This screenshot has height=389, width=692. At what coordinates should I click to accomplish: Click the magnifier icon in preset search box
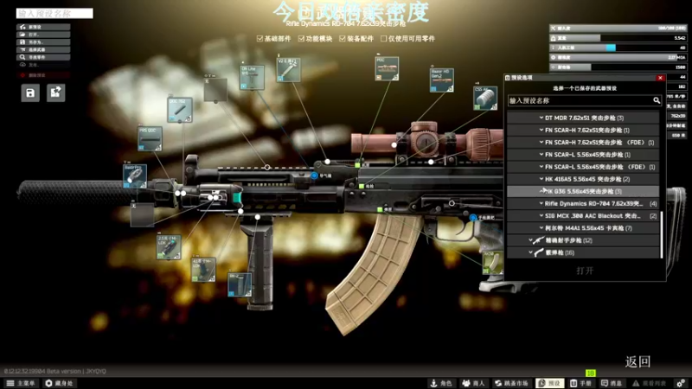tap(657, 100)
